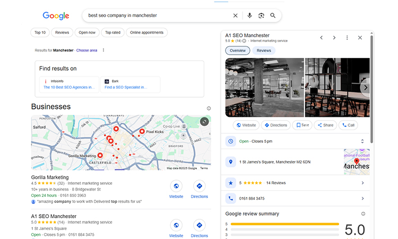The width and height of the screenshot is (398, 239).
Task: Click the location pin icon beside address
Action: tap(231, 162)
